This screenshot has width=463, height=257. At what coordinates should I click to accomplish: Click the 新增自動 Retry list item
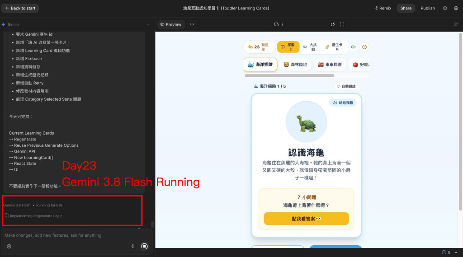pos(29,83)
